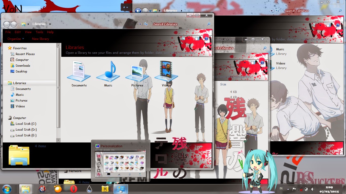Open Windows Start orb

(x=7, y=189)
